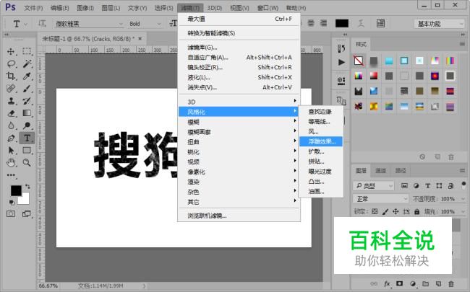This screenshot has height=292, width=470.
Task: Select the History Brush tool
Action: pos(27,101)
